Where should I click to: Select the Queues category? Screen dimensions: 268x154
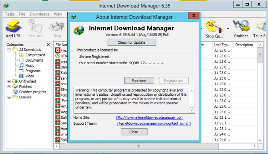tap(25, 97)
